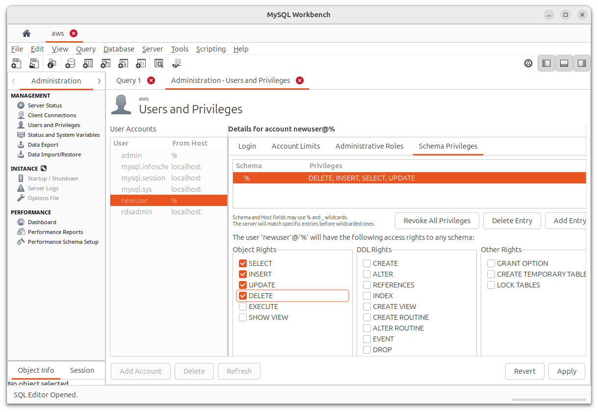This screenshot has width=598, height=412.
Task: Open the Database menu
Action: tap(119, 49)
